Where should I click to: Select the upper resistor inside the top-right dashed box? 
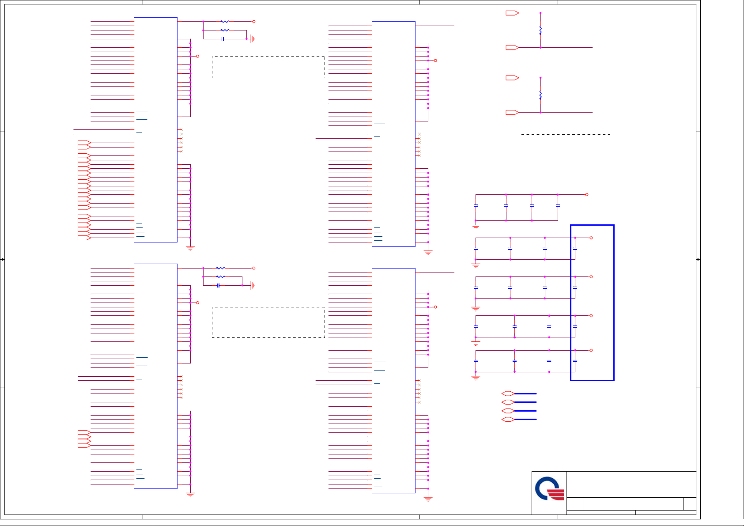click(x=540, y=30)
